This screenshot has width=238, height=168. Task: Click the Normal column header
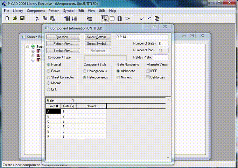tap(91, 106)
